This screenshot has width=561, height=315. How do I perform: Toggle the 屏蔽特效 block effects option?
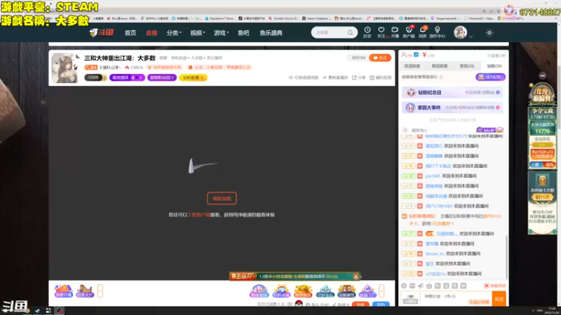tap(495, 286)
